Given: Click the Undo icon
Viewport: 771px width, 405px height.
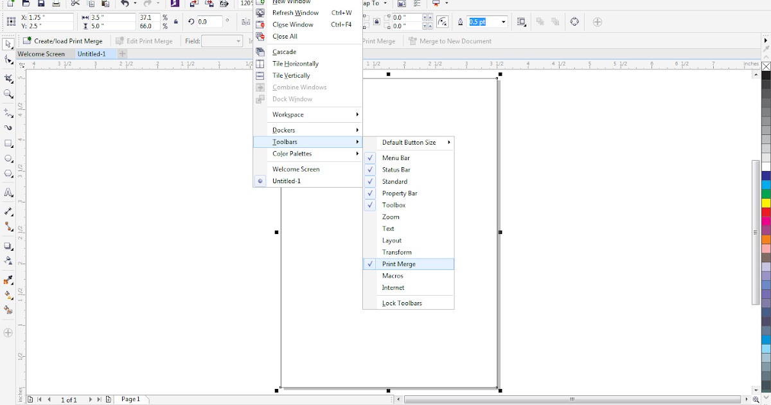Looking at the screenshot, I should 124,4.
